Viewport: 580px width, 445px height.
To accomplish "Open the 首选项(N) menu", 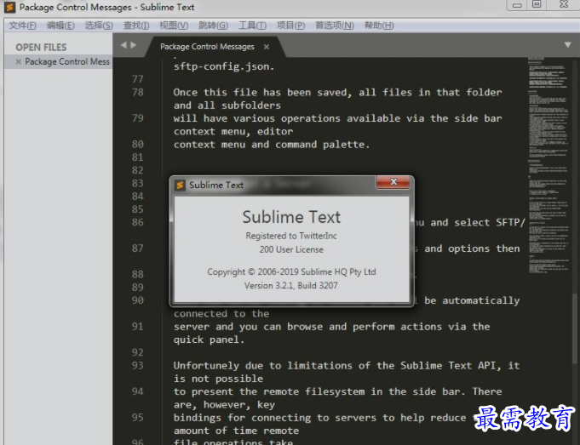I will [x=335, y=26].
